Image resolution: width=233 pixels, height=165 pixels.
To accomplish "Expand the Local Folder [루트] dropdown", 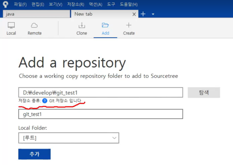I will (69, 138).
